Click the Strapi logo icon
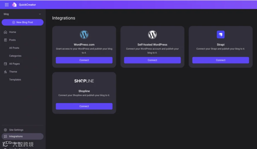Image resolution: width=257 pixels, height=149 pixels. (221, 34)
